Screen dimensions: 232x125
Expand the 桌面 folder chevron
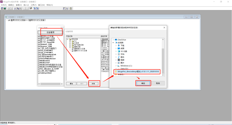(116, 48)
